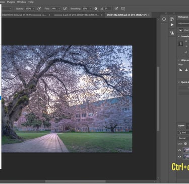Image resolution: width=189 pixels, height=184 pixels.
Task: Toggle pressure for opacity icon
Action: point(39,9)
